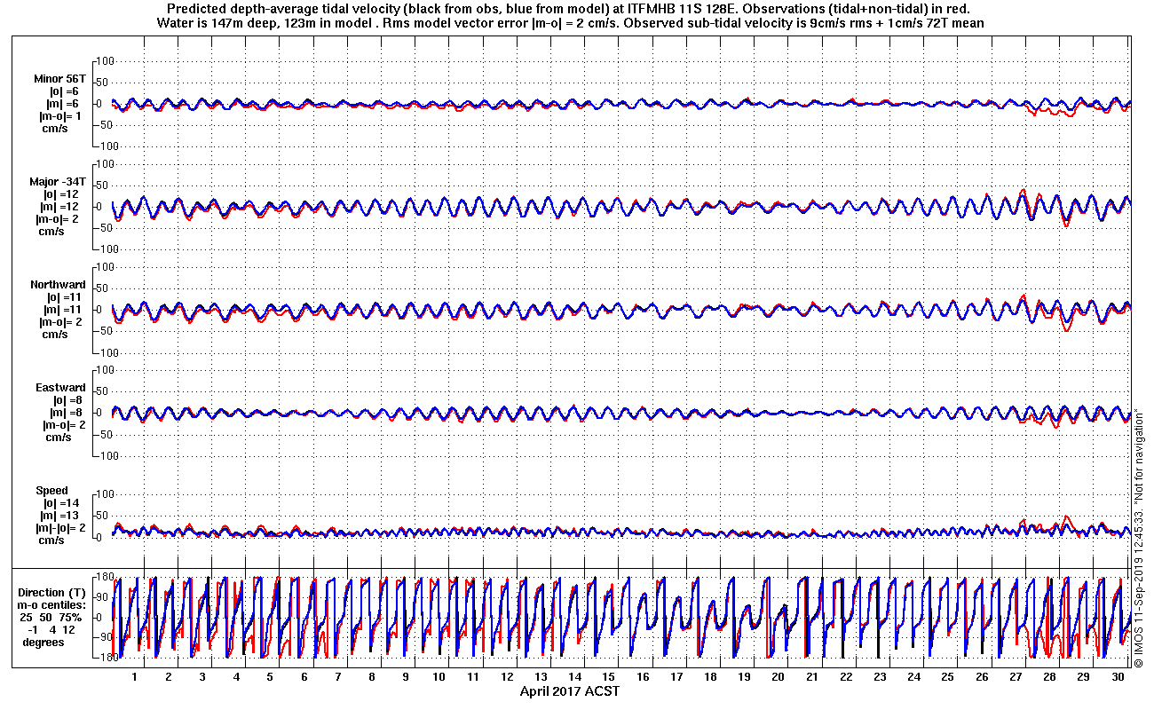Click day '13' on the time axis
The width and height of the screenshot is (1154, 710).
coord(541,676)
